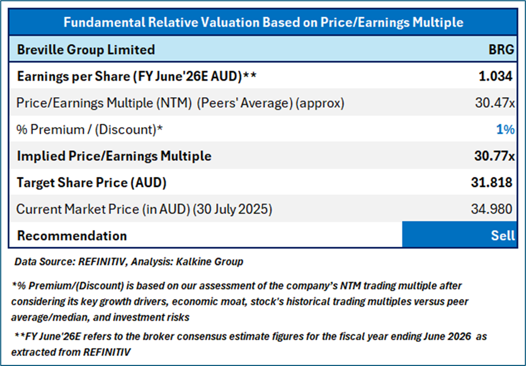
Task: Select the Breville Group Limited cell
Action: click(86, 50)
